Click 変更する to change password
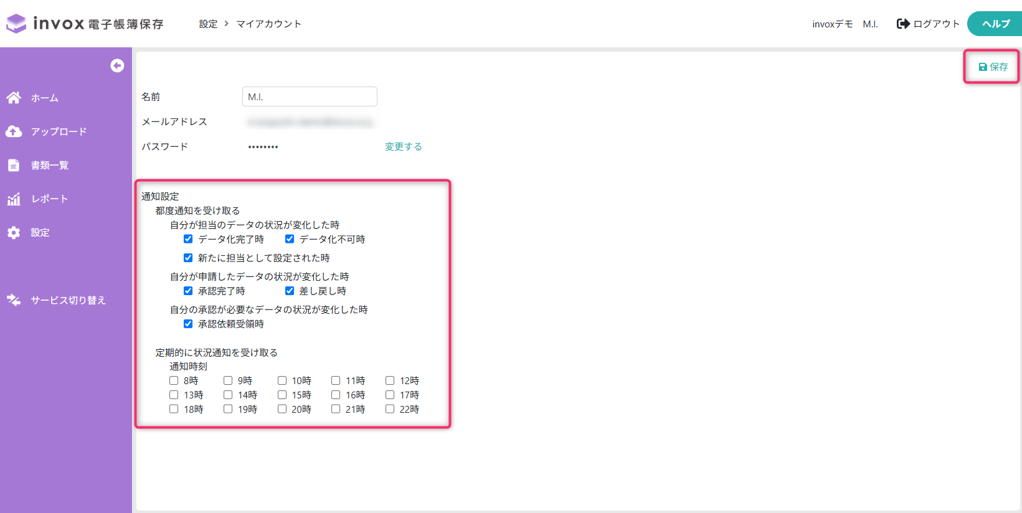1022x513 pixels. [403, 146]
